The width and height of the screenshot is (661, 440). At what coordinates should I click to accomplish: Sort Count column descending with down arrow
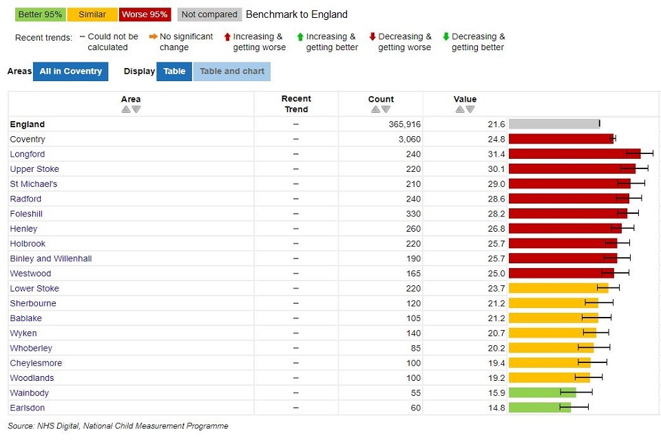tap(386, 109)
